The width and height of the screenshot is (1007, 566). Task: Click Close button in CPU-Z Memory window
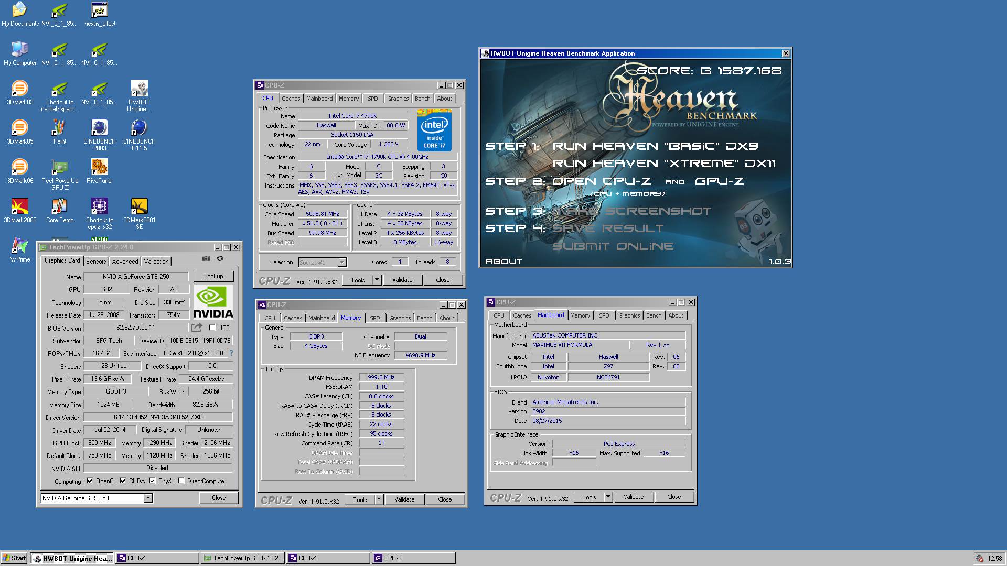pos(445,499)
